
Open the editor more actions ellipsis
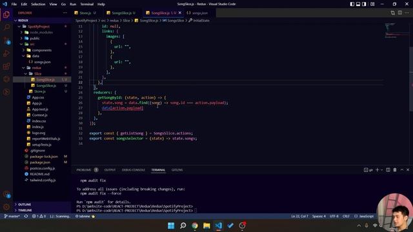point(407,13)
